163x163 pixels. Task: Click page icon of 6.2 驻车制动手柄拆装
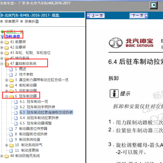(x=16, y=107)
